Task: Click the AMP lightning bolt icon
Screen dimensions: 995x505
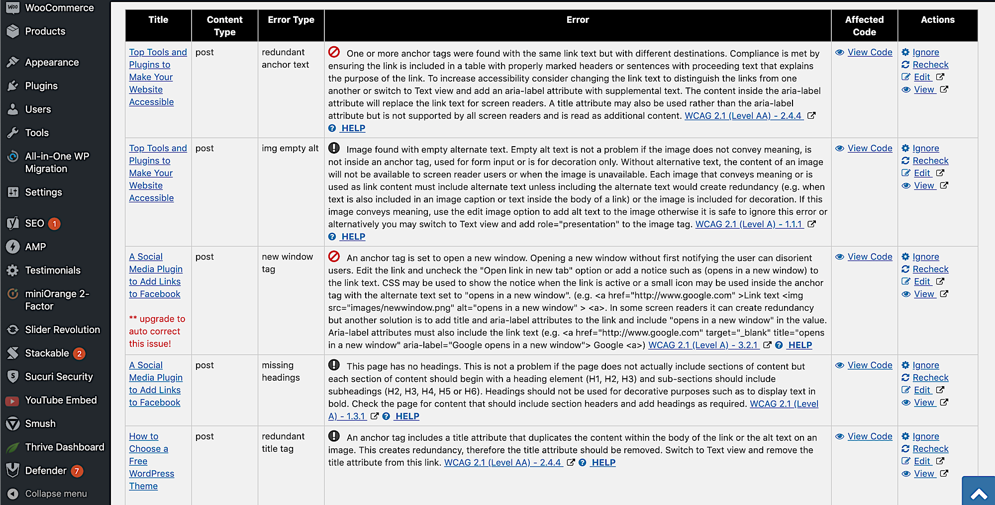Action: (x=13, y=247)
